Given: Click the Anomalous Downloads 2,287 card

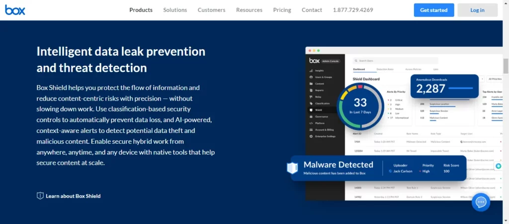Looking at the screenshot, I should (444, 86).
